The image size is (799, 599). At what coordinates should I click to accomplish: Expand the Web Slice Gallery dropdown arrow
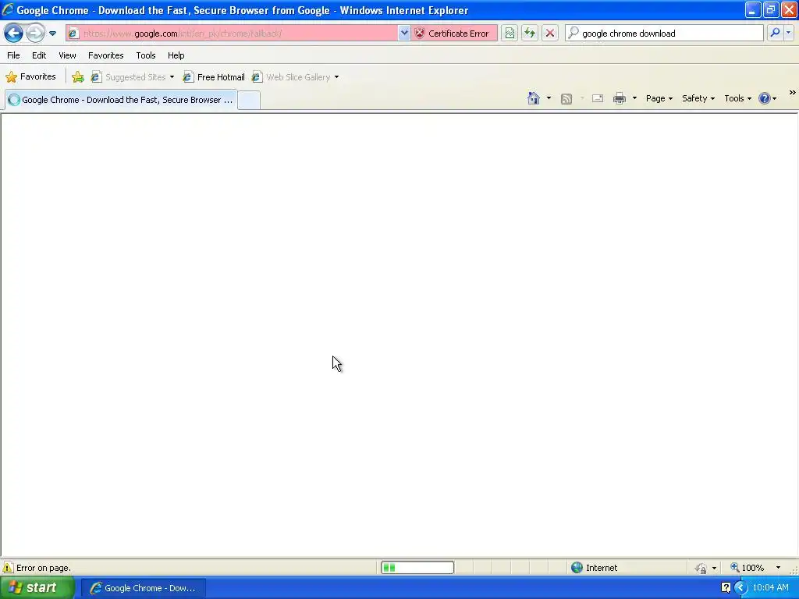click(337, 77)
